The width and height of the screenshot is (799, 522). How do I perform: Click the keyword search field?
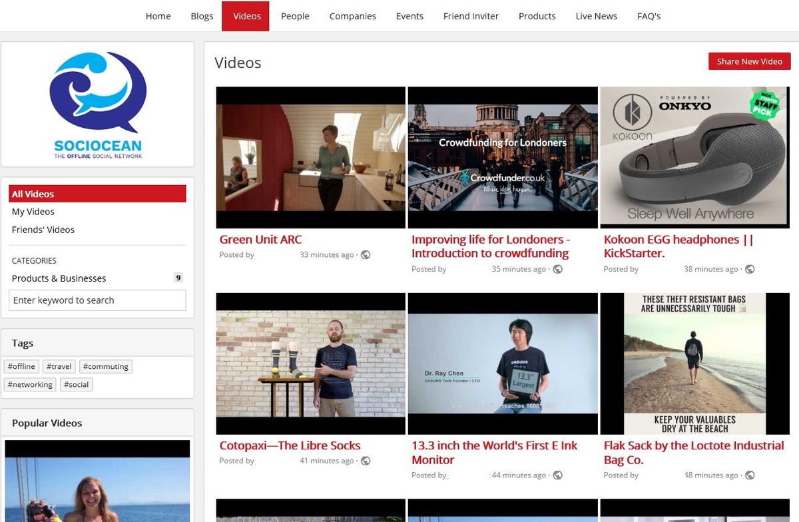[97, 300]
